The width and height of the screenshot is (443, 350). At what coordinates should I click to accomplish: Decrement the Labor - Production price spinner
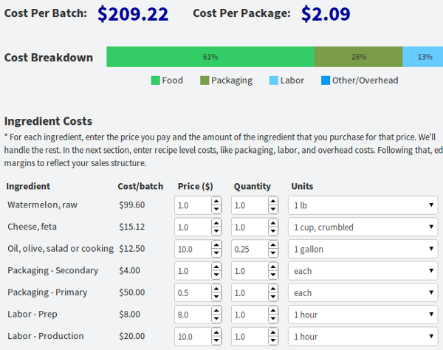pyautogui.click(x=216, y=341)
